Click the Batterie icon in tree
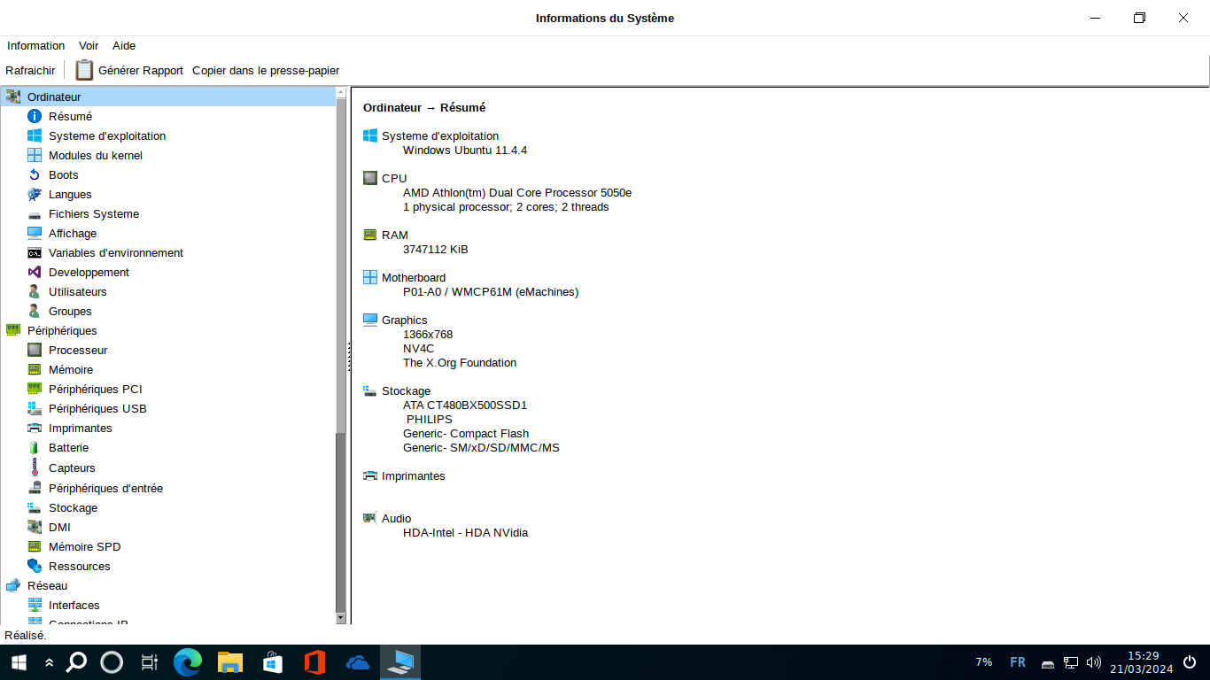 (x=35, y=447)
